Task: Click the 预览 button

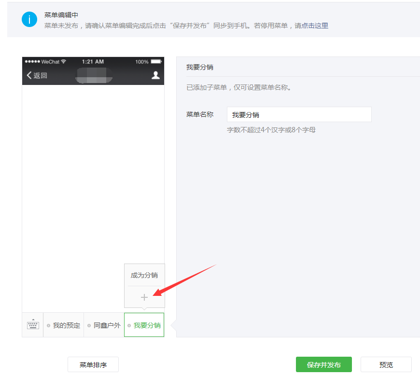Action: pyautogui.click(x=386, y=365)
